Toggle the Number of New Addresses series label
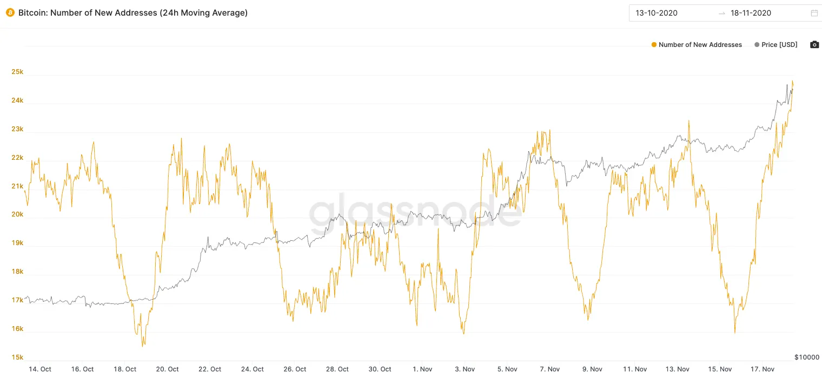Viewport: 822px width, 379px height. (x=700, y=45)
